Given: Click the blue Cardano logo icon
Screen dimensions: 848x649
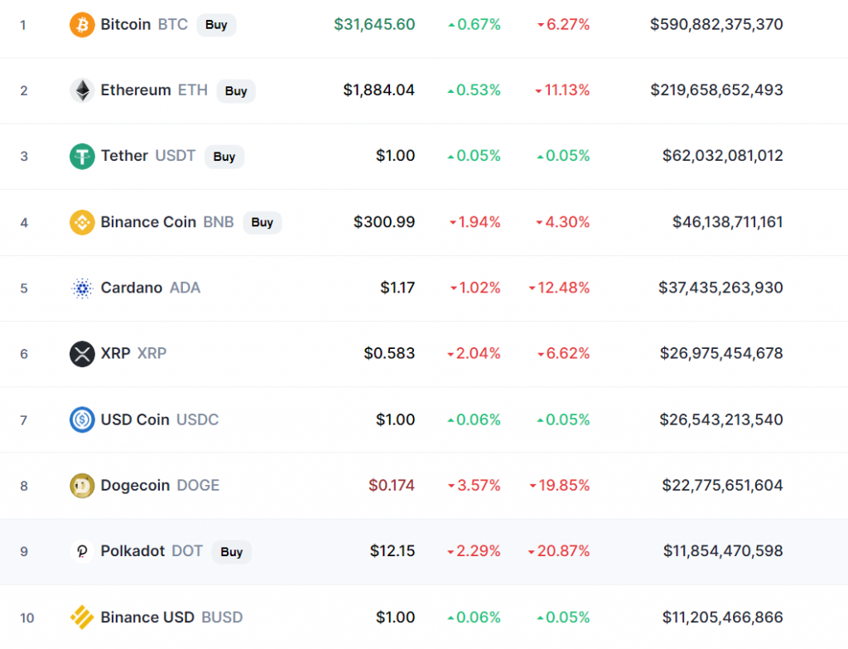Looking at the screenshot, I should (82, 288).
